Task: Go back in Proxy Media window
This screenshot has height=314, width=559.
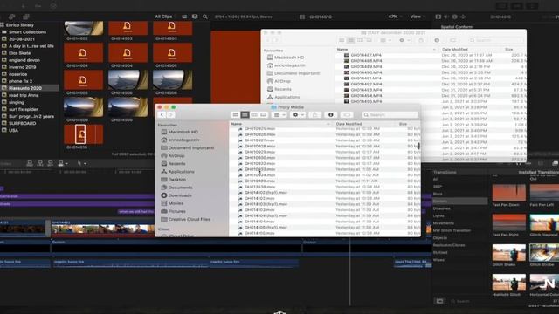Action: (x=162, y=114)
